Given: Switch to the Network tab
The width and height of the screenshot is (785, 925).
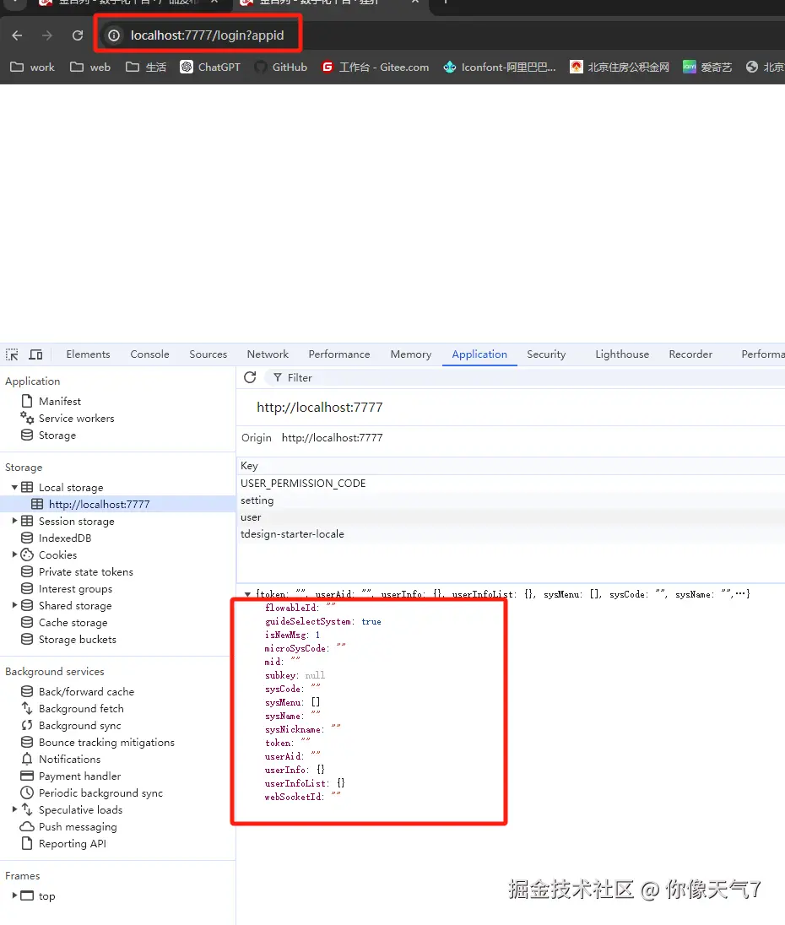Looking at the screenshot, I should (x=268, y=354).
